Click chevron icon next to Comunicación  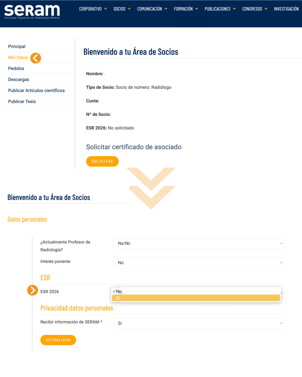pos(166,9)
